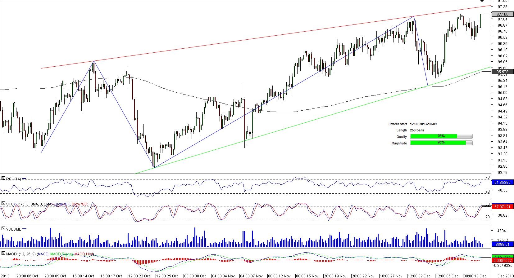This screenshot has height=278, width=514.
Task: Select the RSI (14) indicator label
Action: coord(14,179)
